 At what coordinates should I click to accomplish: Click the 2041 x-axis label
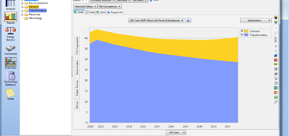click(x=171, y=127)
